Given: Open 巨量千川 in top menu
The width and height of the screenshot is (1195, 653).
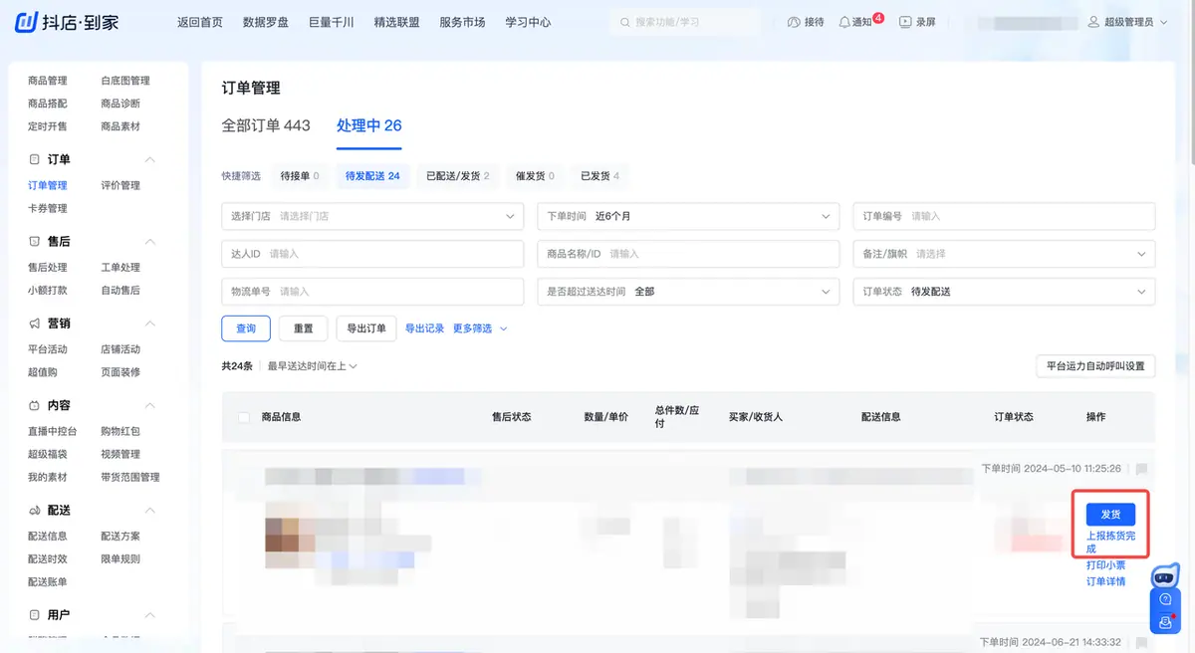Looking at the screenshot, I should point(332,22).
